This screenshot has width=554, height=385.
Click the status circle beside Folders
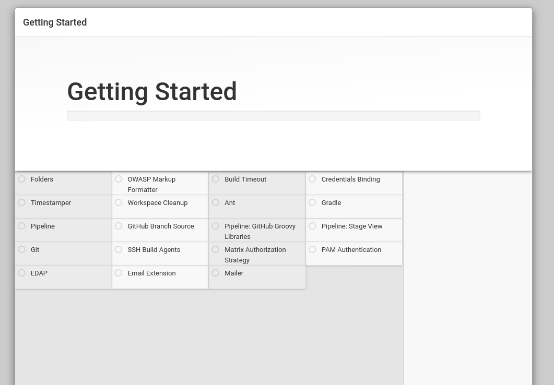coord(22,179)
